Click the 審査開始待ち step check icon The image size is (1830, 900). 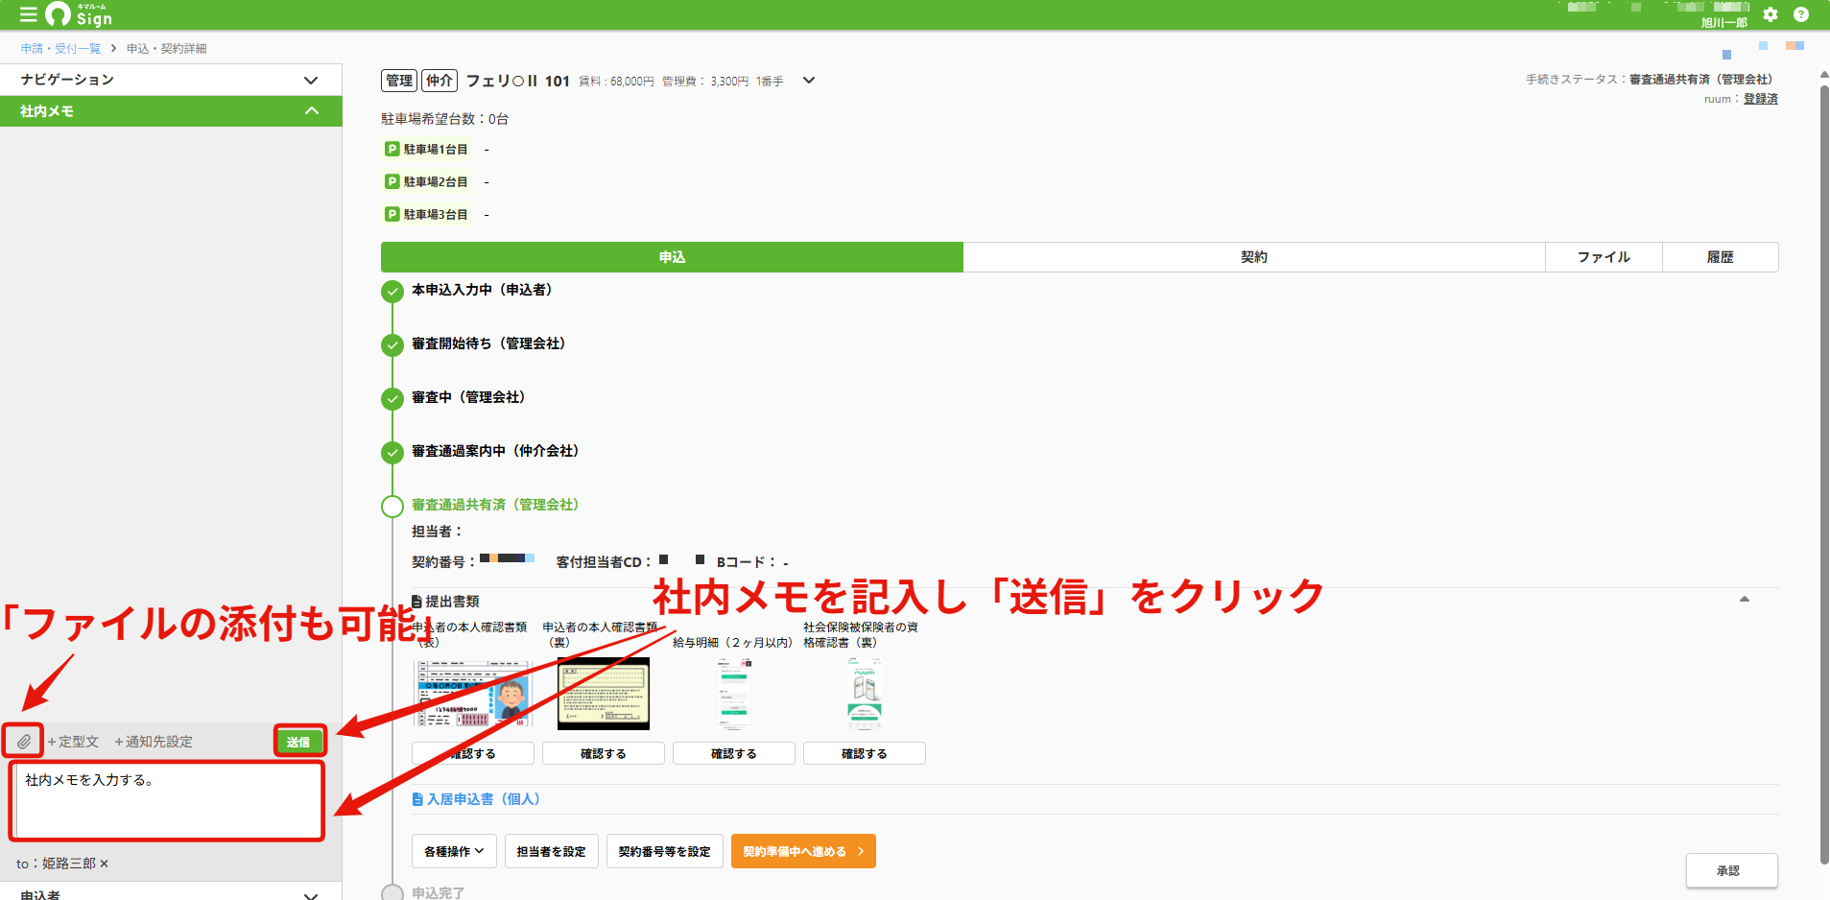(392, 344)
